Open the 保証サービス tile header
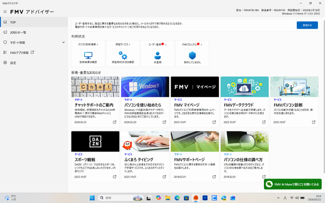325x203 pixels. click(x=123, y=44)
